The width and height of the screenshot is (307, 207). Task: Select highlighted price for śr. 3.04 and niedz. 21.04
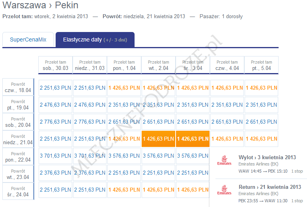point(193,139)
